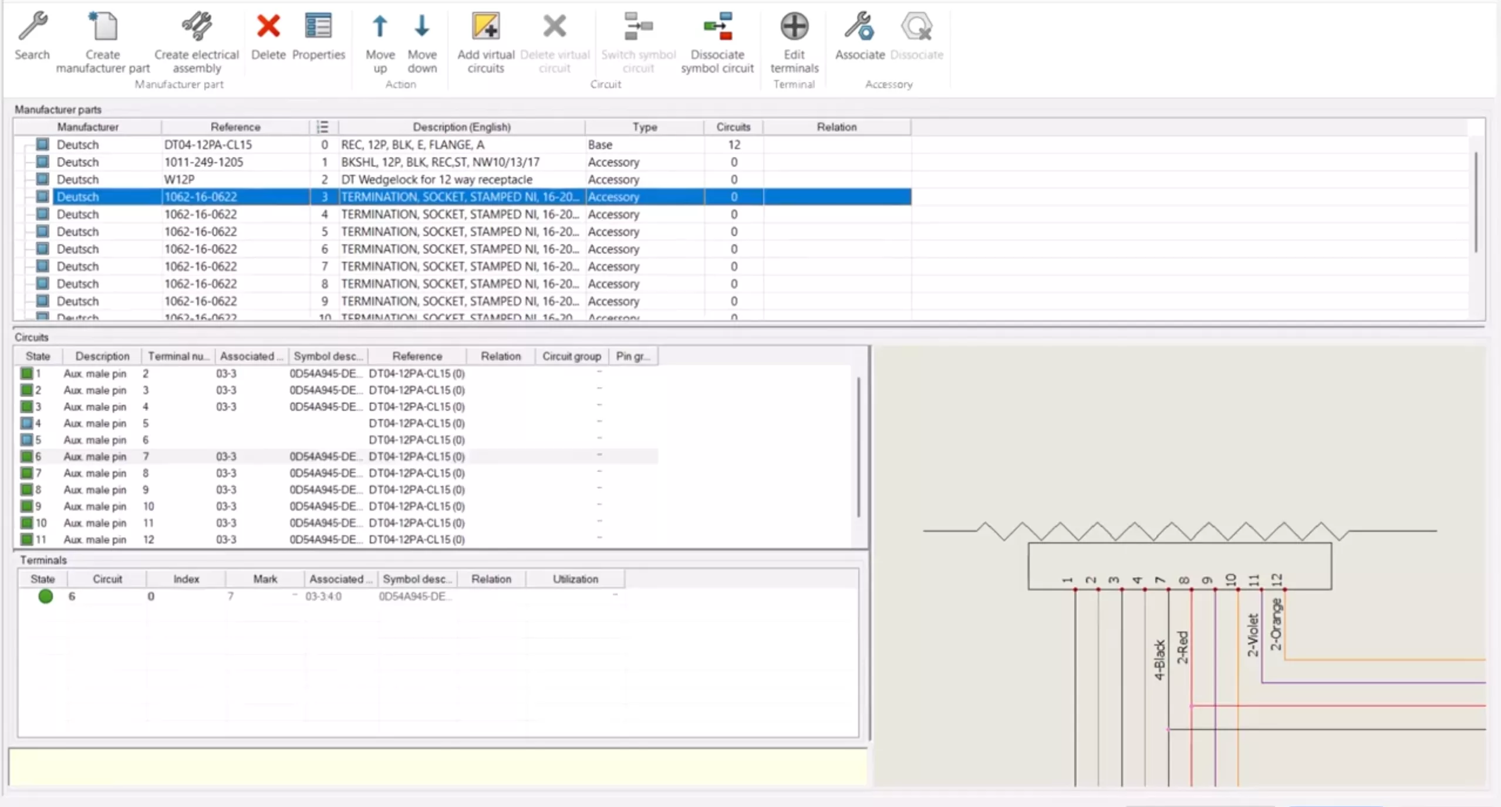Click the green state indicator in Terminals

point(45,596)
